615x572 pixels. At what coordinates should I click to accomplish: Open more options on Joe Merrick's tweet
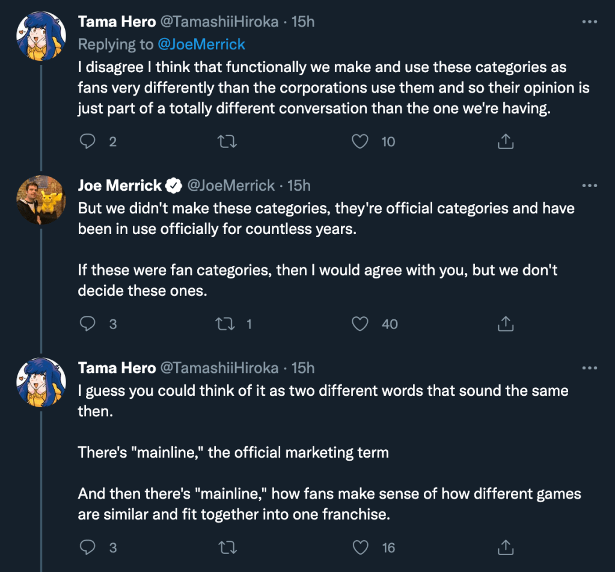coord(590,185)
